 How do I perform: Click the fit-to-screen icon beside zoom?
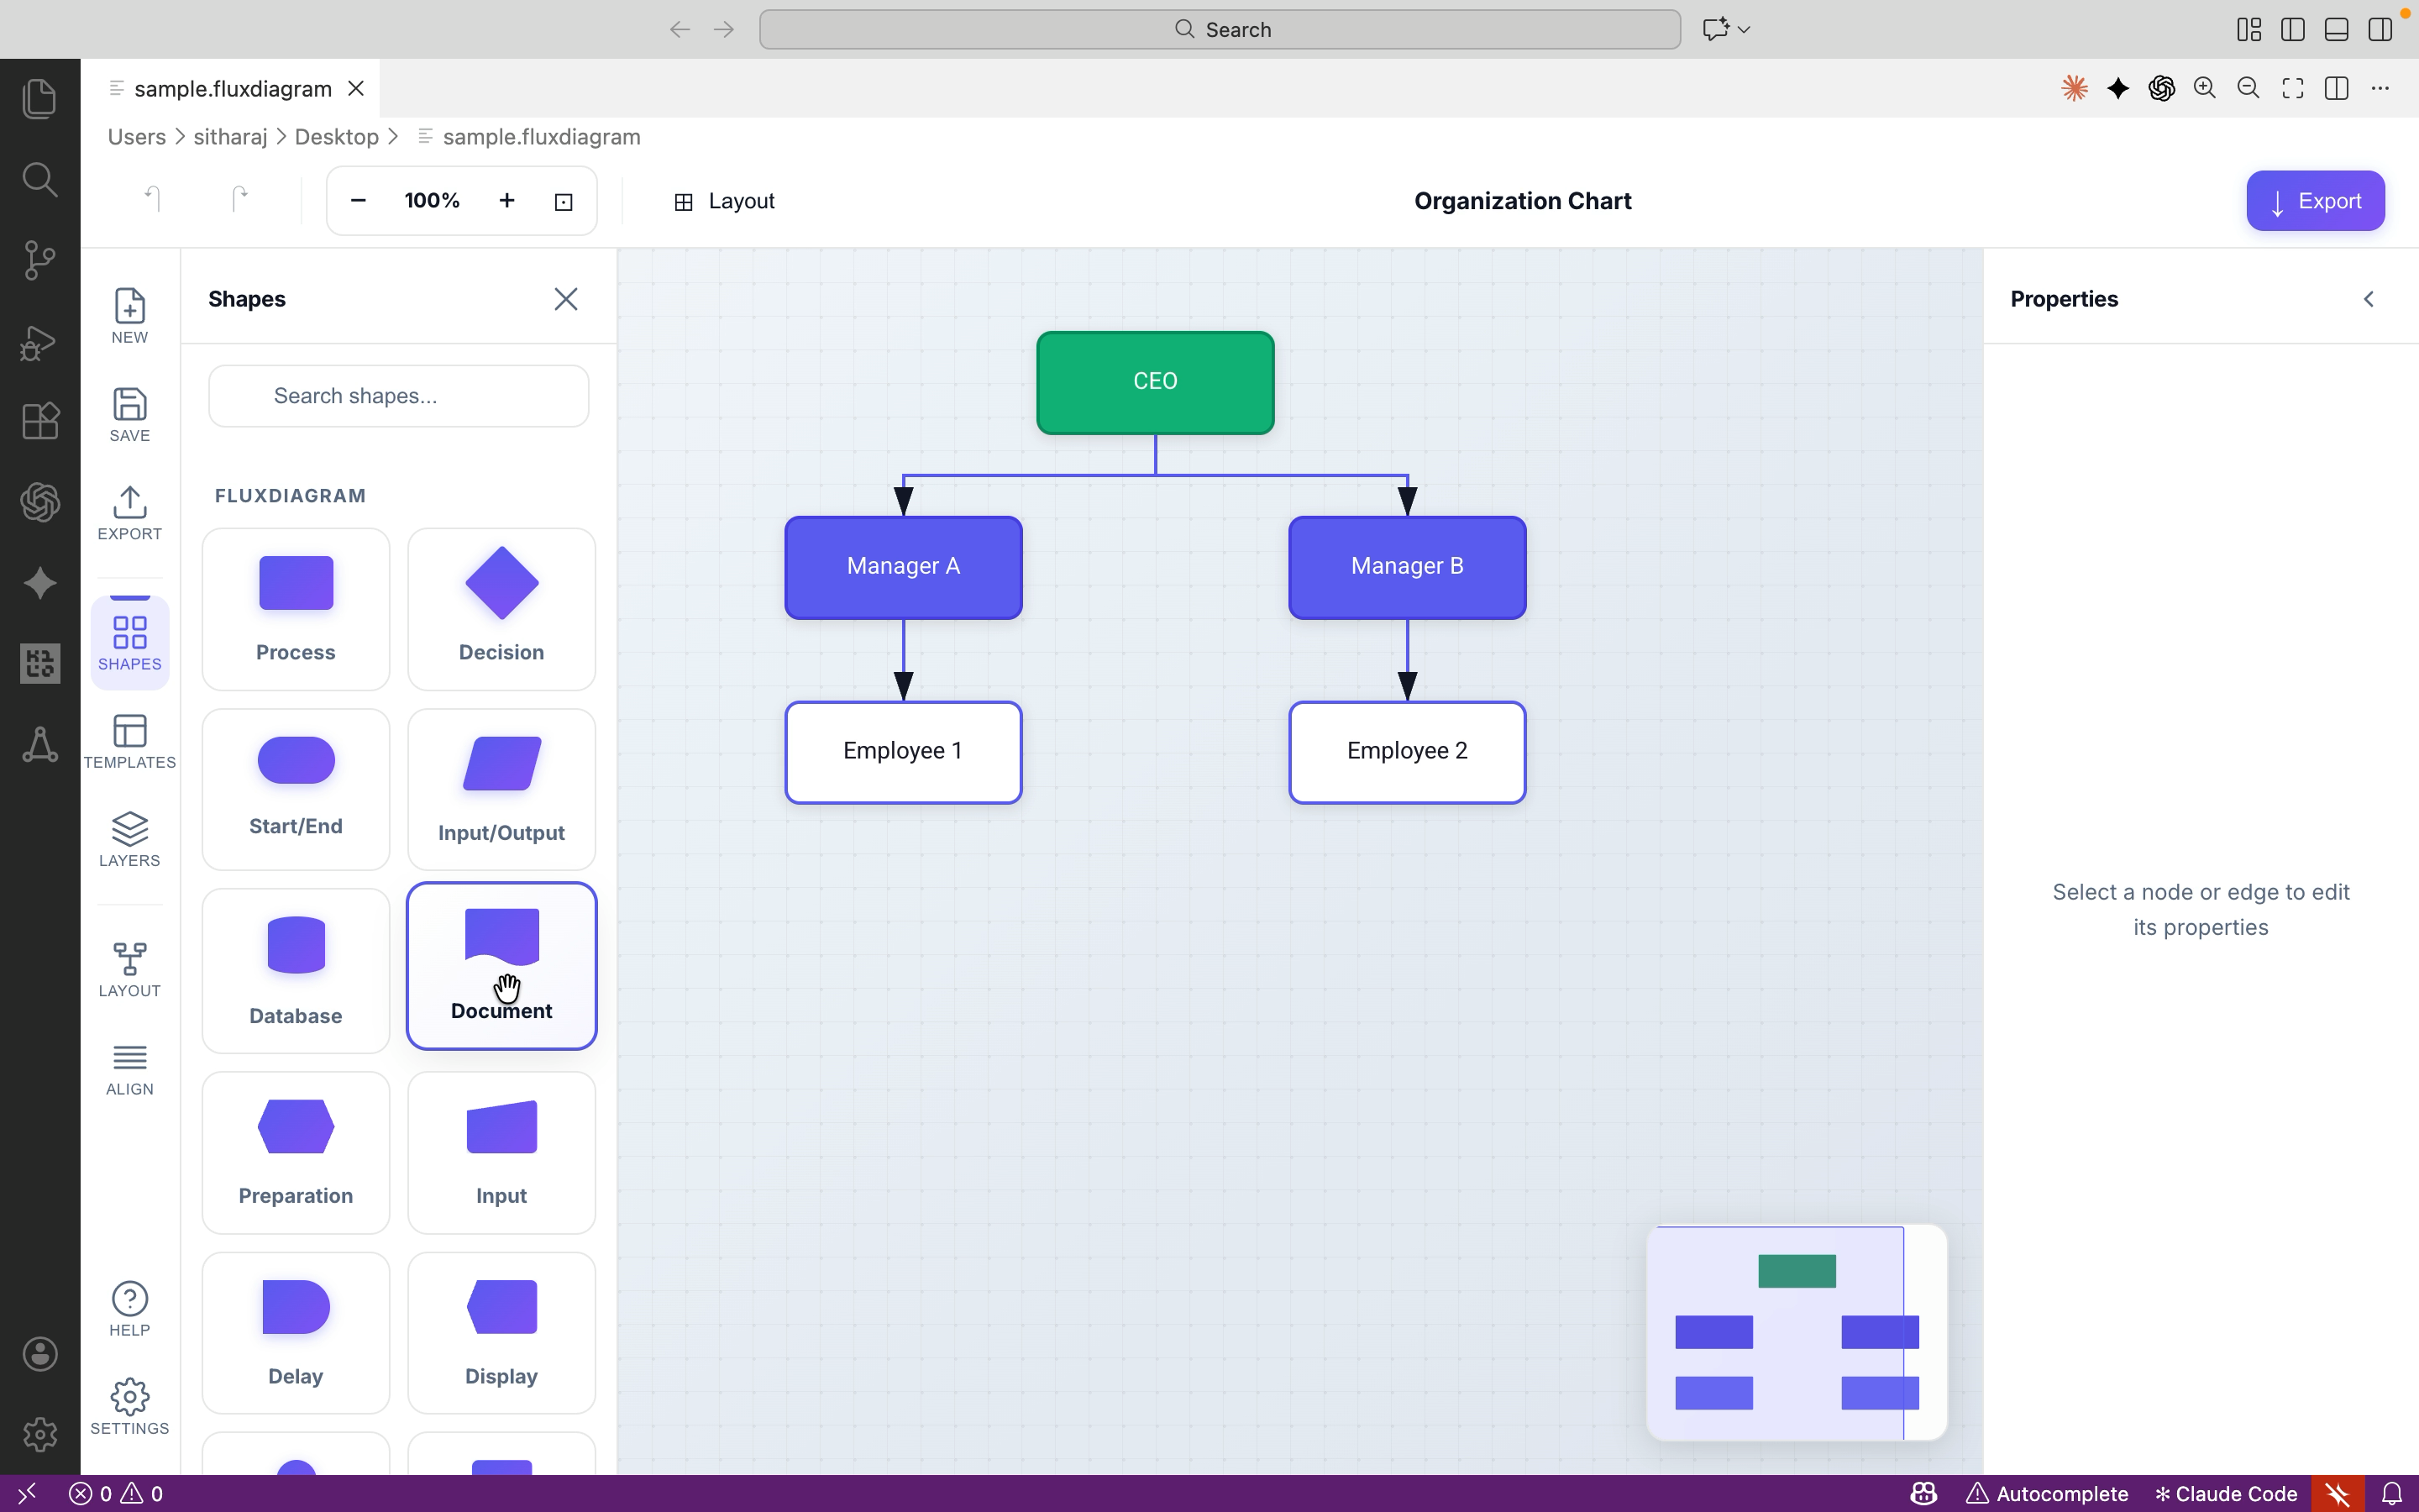[x=564, y=202]
